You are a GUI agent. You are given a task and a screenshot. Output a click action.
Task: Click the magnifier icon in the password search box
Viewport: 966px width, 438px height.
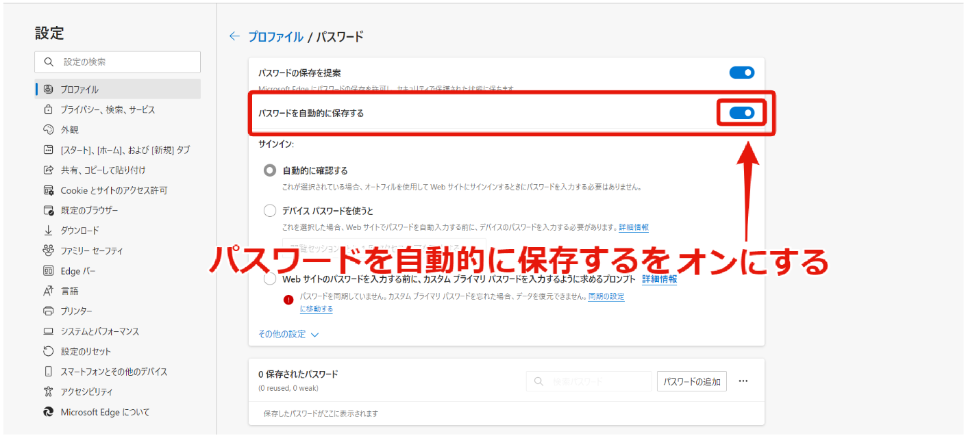click(x=539, y=381)
